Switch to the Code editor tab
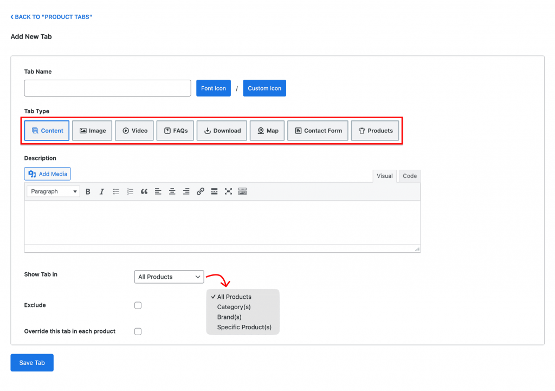The image size is (555, 391). pyautogui.click(x=410, y=176)
